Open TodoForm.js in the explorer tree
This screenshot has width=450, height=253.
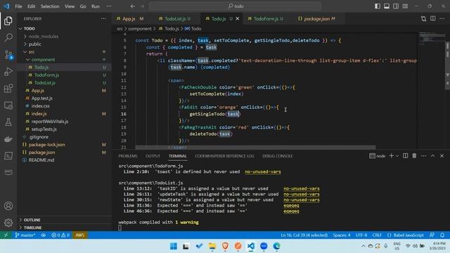[x=46, y=75]
